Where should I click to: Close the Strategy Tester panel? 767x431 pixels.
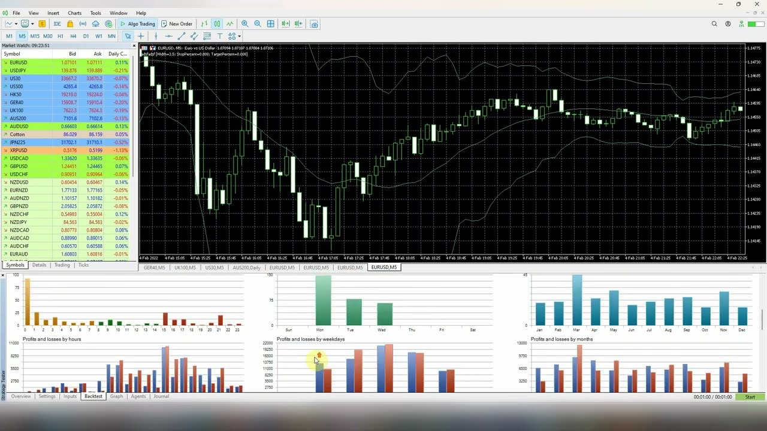(3, 275)
